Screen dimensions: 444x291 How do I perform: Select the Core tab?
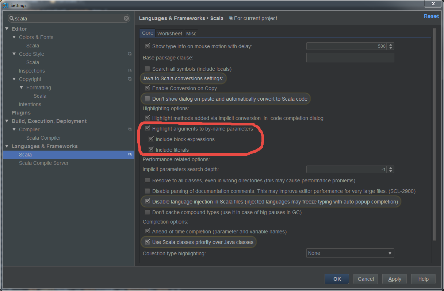coord(148,33)
